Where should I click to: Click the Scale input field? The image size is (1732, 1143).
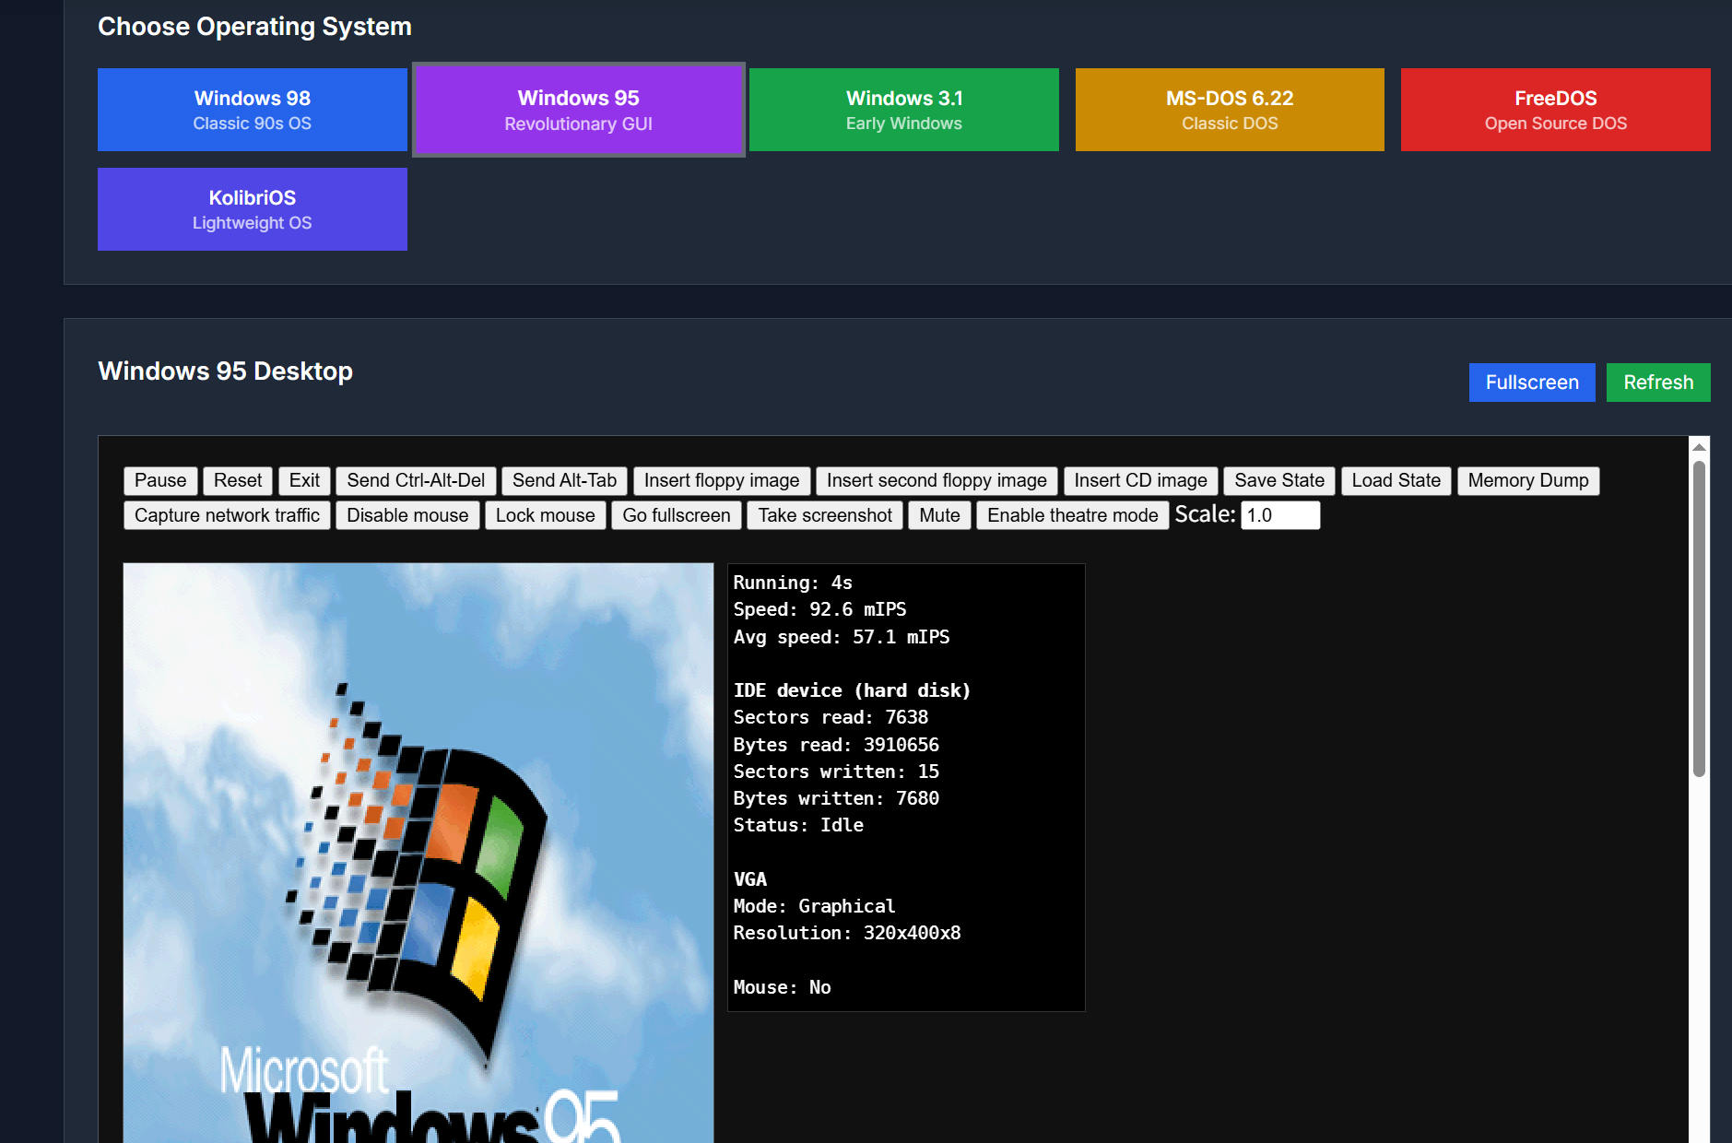(x=1280, y=515)
